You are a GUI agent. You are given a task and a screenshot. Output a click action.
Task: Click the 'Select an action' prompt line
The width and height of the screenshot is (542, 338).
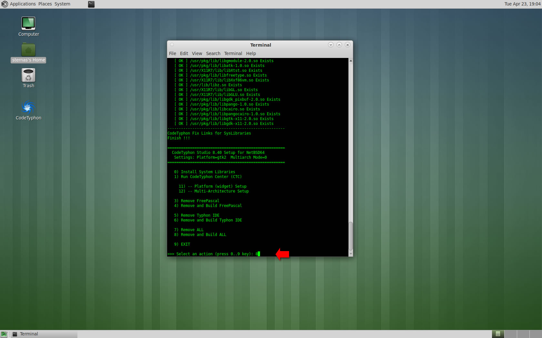pos(213,254)
